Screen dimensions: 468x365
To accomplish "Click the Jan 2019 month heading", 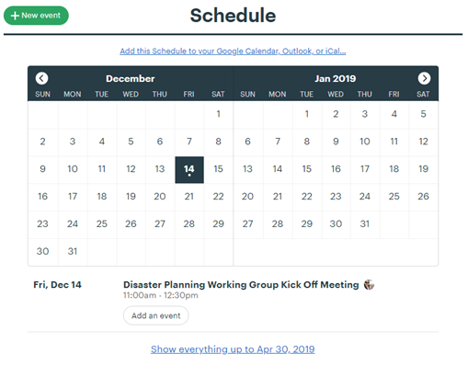I will click(x=336, y=78).
